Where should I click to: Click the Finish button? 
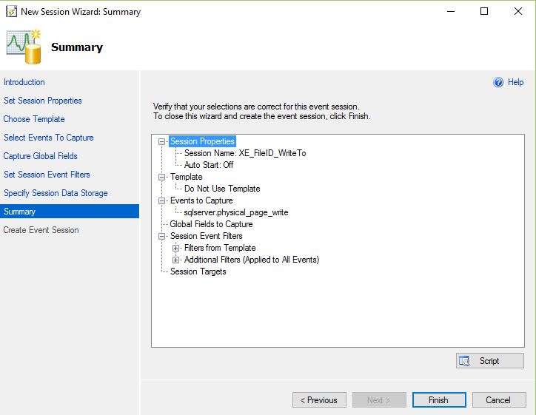click(x=438, y=400)
